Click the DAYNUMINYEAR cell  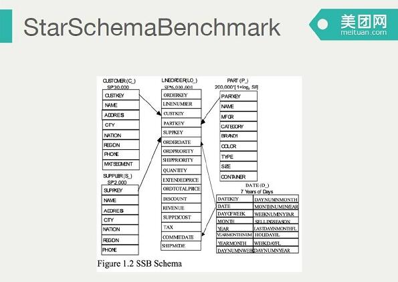(276, 250)
